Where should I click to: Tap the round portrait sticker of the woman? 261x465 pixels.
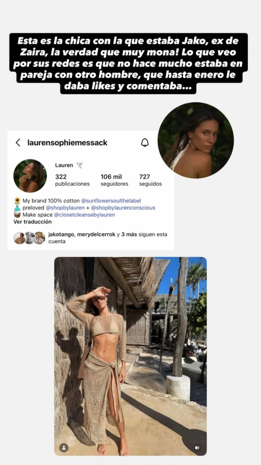[x=196, y=140]
